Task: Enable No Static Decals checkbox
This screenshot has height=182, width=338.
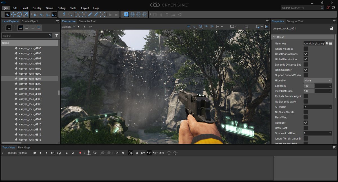Action: 306,112
